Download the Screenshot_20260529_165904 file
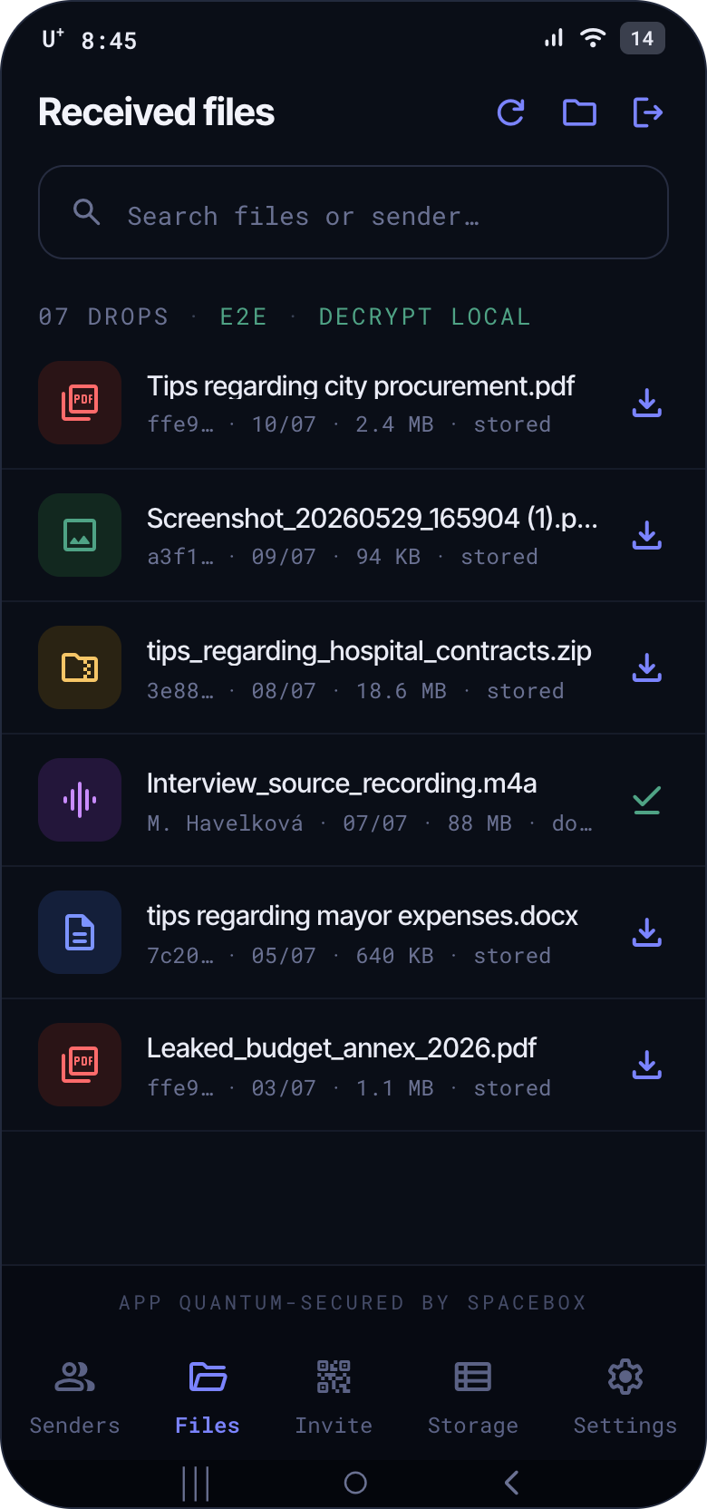Image resolution: width=707 pixels, height=1509 pixels. (x=646, y=535)
